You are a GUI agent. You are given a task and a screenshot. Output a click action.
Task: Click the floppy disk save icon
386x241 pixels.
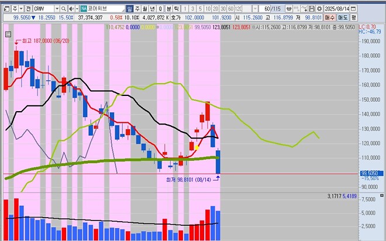click(x=312, y=9)
